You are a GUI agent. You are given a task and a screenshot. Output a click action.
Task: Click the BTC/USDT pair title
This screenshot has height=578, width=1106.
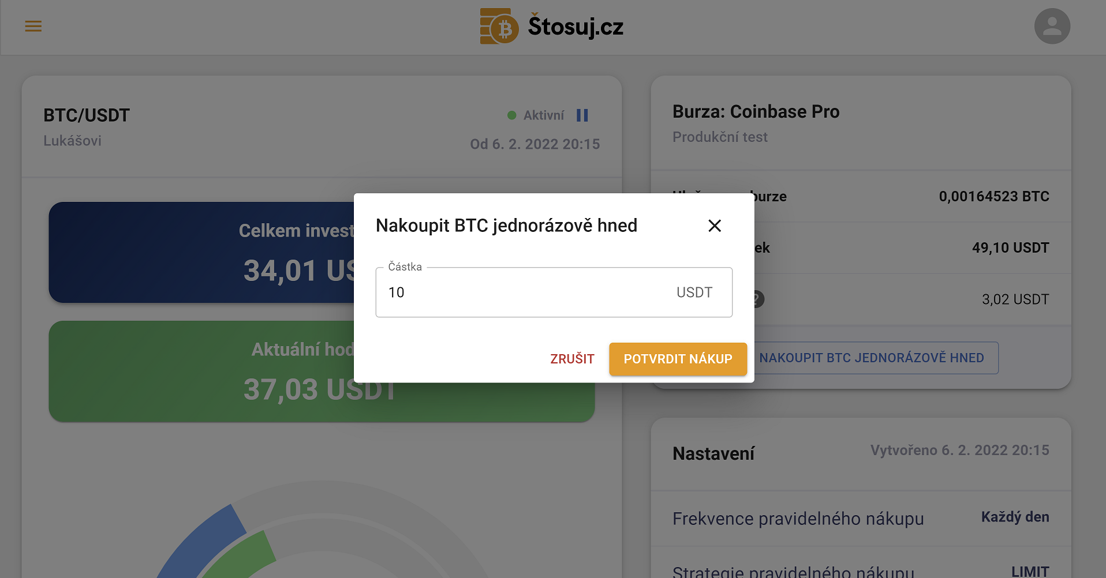87,115
